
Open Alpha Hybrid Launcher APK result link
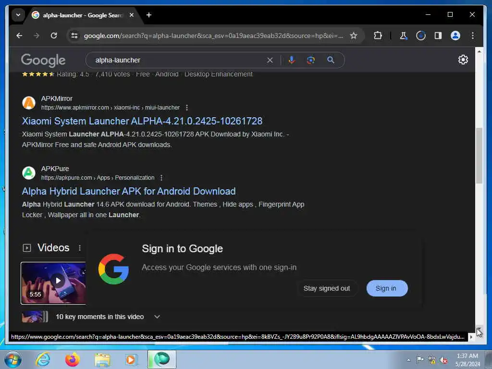tap(129, 191)
